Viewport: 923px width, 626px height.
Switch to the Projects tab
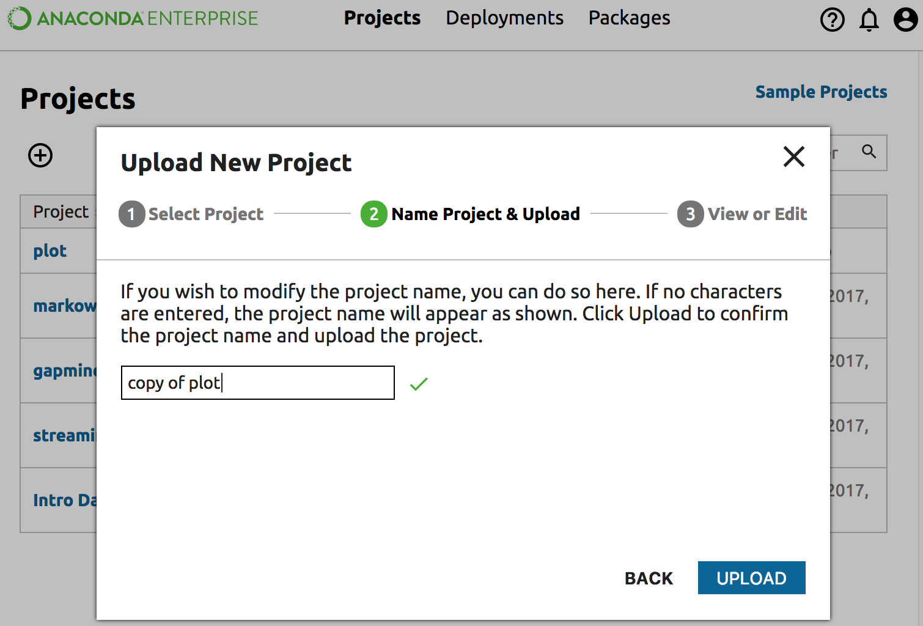pyautogui.click(x=382, y=18)
